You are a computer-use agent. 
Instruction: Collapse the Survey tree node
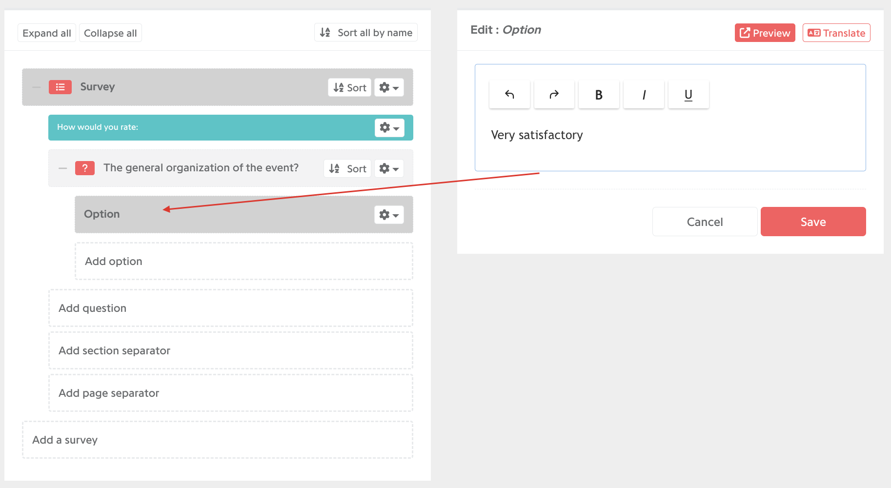click(36, 87)
